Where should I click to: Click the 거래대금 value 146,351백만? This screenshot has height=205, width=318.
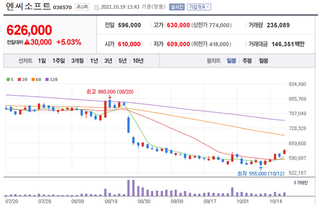click(x=288, y=44)
